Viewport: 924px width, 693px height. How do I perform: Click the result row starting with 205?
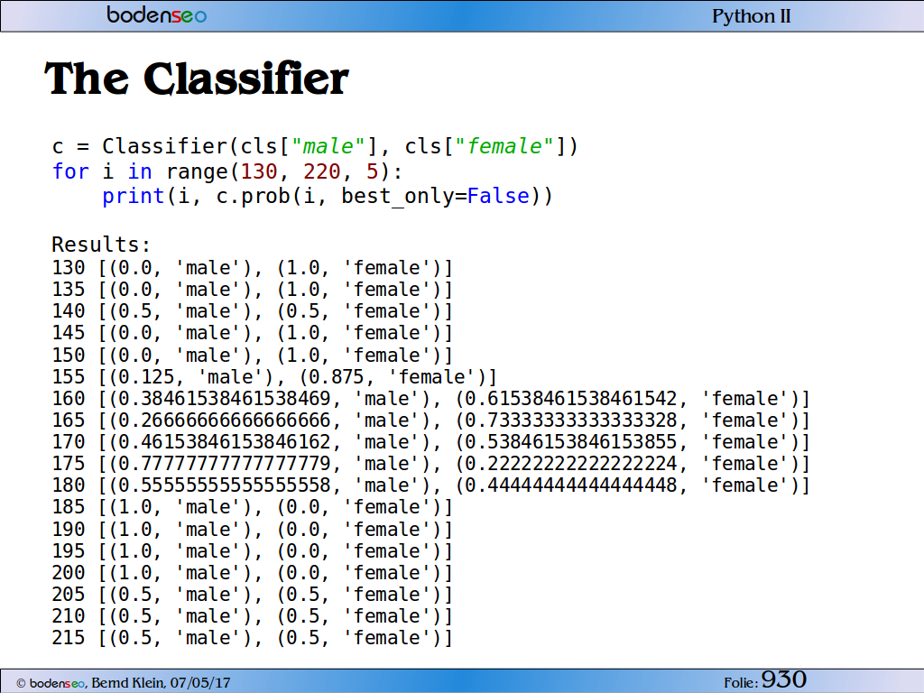[253, 595]
